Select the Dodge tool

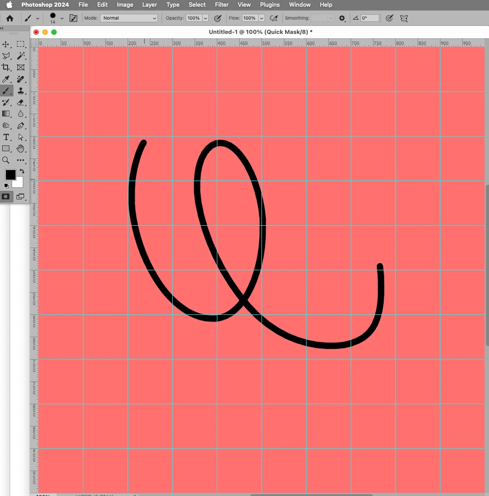(6, 126)
